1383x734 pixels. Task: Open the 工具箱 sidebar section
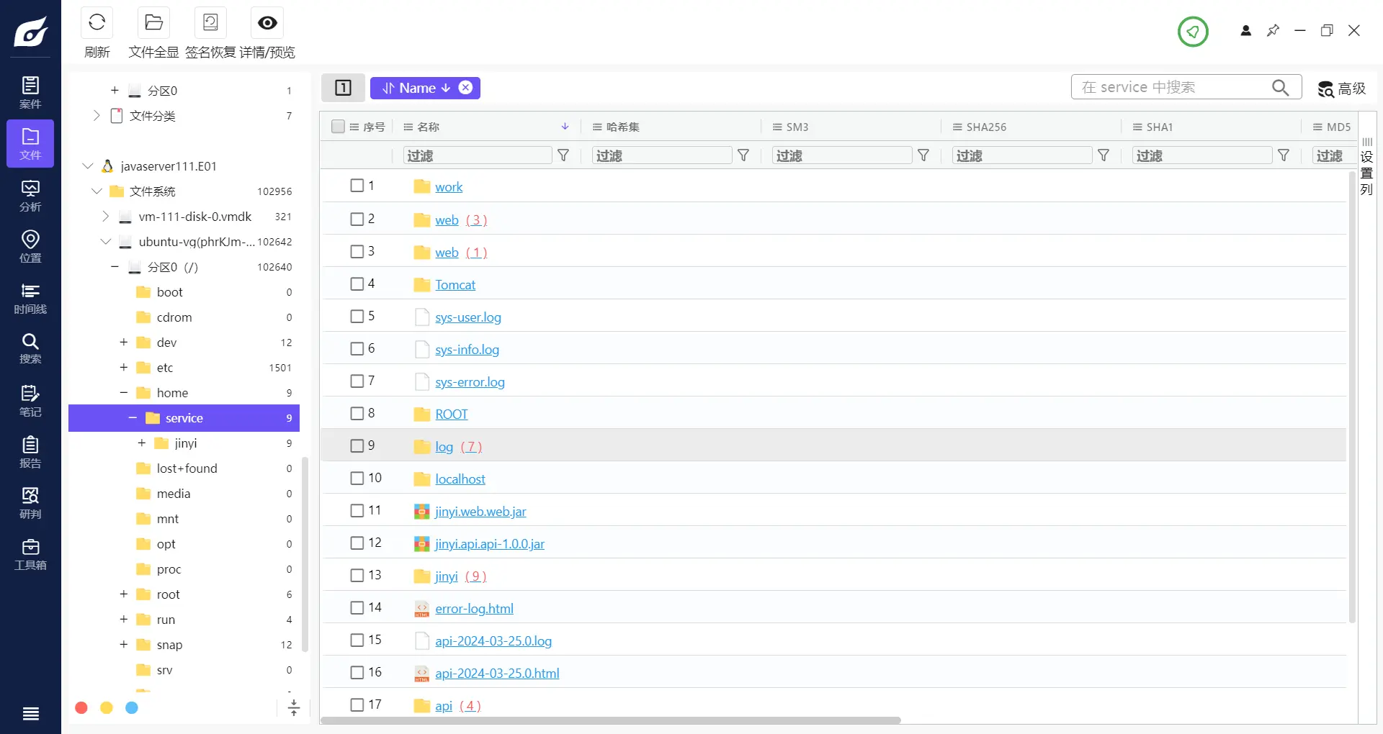coord(30,554)
